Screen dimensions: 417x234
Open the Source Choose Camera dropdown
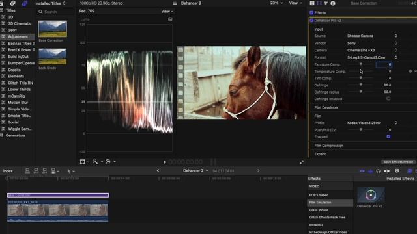pos(372,36)
